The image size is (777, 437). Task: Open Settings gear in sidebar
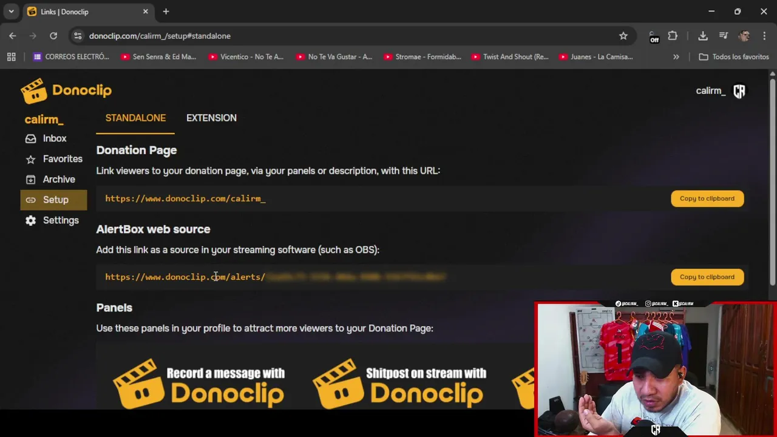[52, 220]
